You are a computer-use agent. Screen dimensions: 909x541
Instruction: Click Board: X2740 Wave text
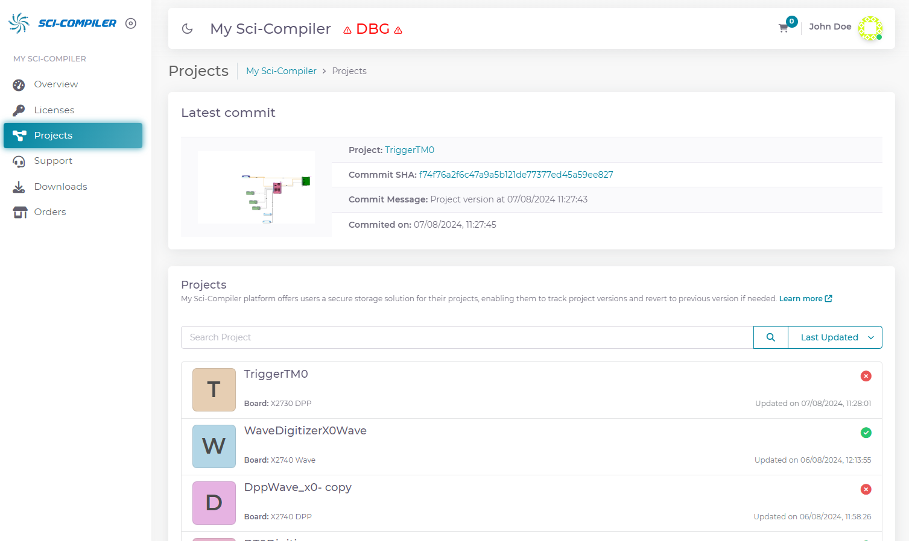pyautogui.click(x=280, y=460)
